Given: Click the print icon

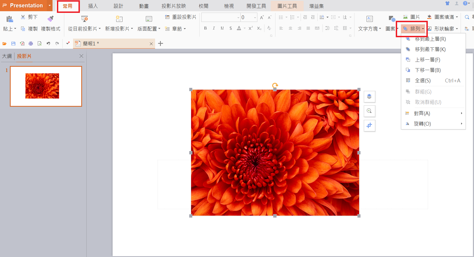Looking at the screenshot, I should click(x=31, y=44).
